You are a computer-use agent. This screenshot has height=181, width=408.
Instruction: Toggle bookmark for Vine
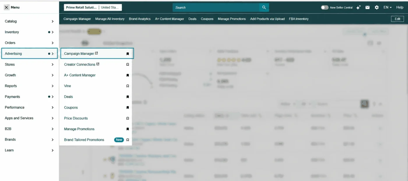[128, 86]
